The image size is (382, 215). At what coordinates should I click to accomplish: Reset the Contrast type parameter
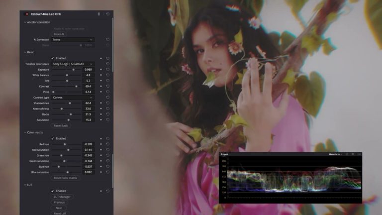[107, 98]
